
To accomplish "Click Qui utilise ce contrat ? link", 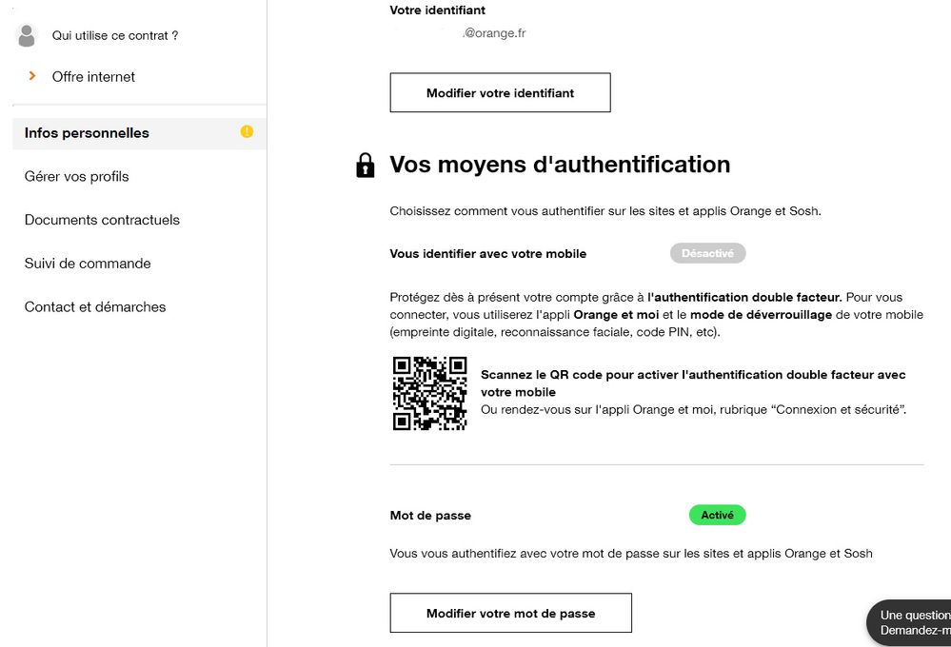I will click(x=115, y=36).
